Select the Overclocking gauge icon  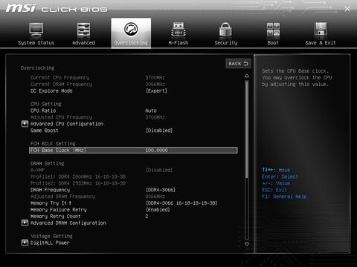(131, 29)
